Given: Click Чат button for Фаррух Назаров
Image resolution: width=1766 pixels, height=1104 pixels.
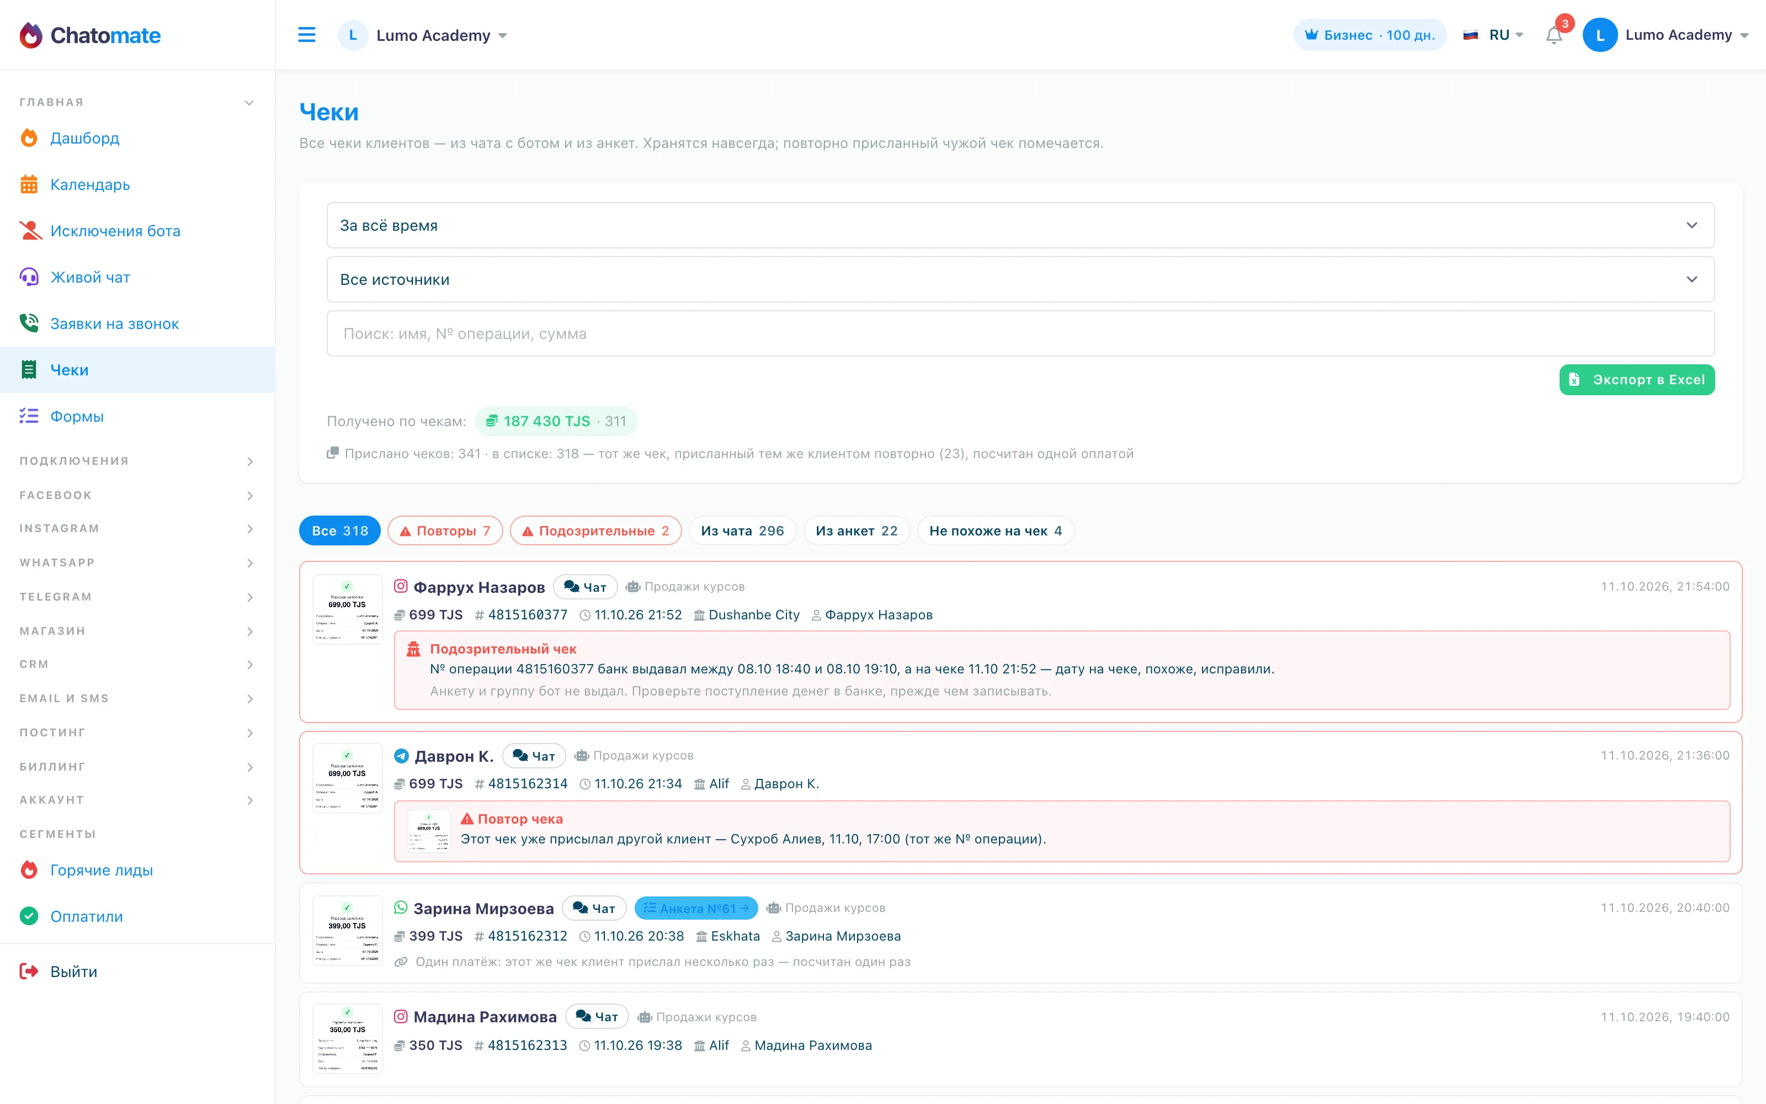Looking at the screenshot, I should pyautogui.click(x=585, y=587).
